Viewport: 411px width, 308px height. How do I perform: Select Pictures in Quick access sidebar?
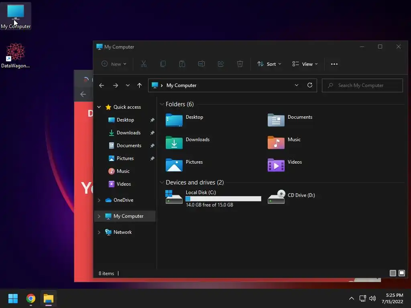coord(125,158)
